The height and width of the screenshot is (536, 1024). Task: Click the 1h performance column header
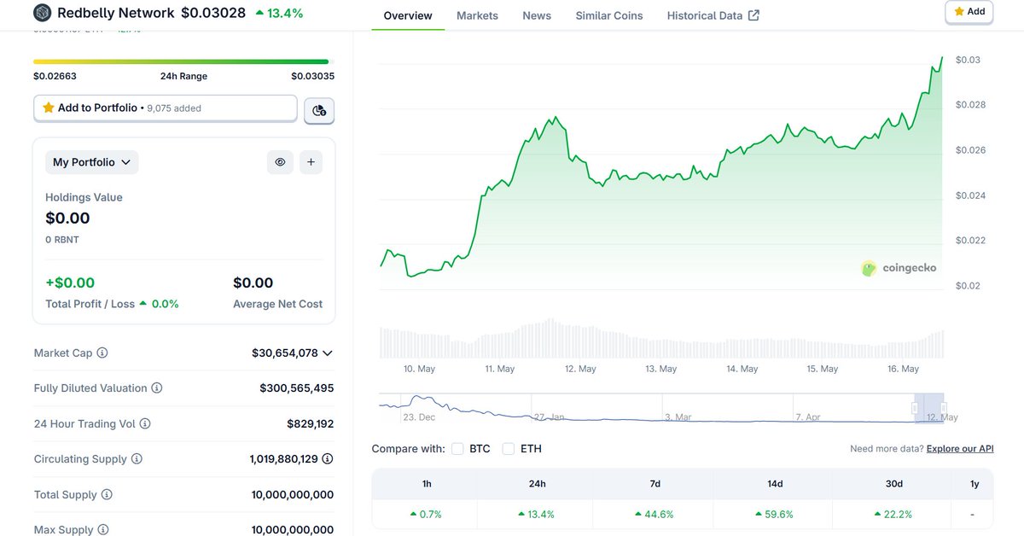427,484
